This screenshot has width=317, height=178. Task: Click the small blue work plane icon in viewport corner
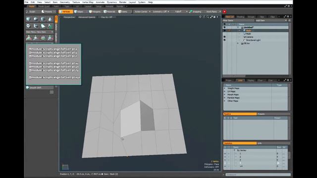(65, 167)
